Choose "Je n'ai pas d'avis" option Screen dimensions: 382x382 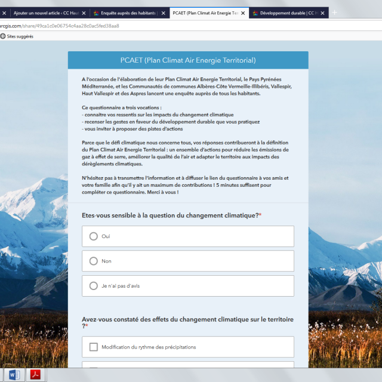(x=93, y=286)
